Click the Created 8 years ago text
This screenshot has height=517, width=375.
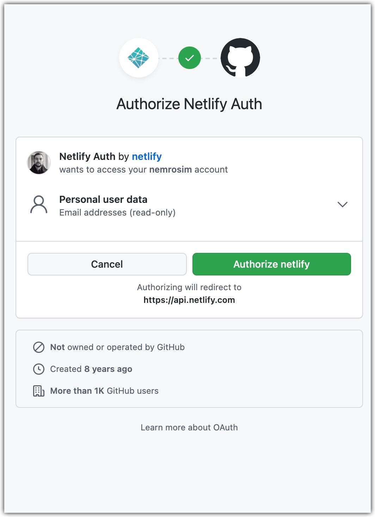pos(91,369)
